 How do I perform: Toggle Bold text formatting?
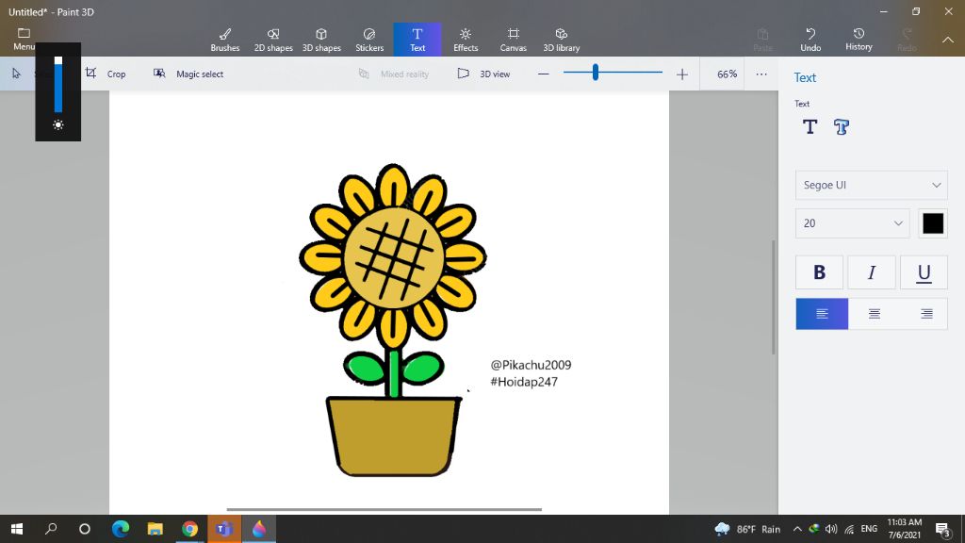[820, 272]
